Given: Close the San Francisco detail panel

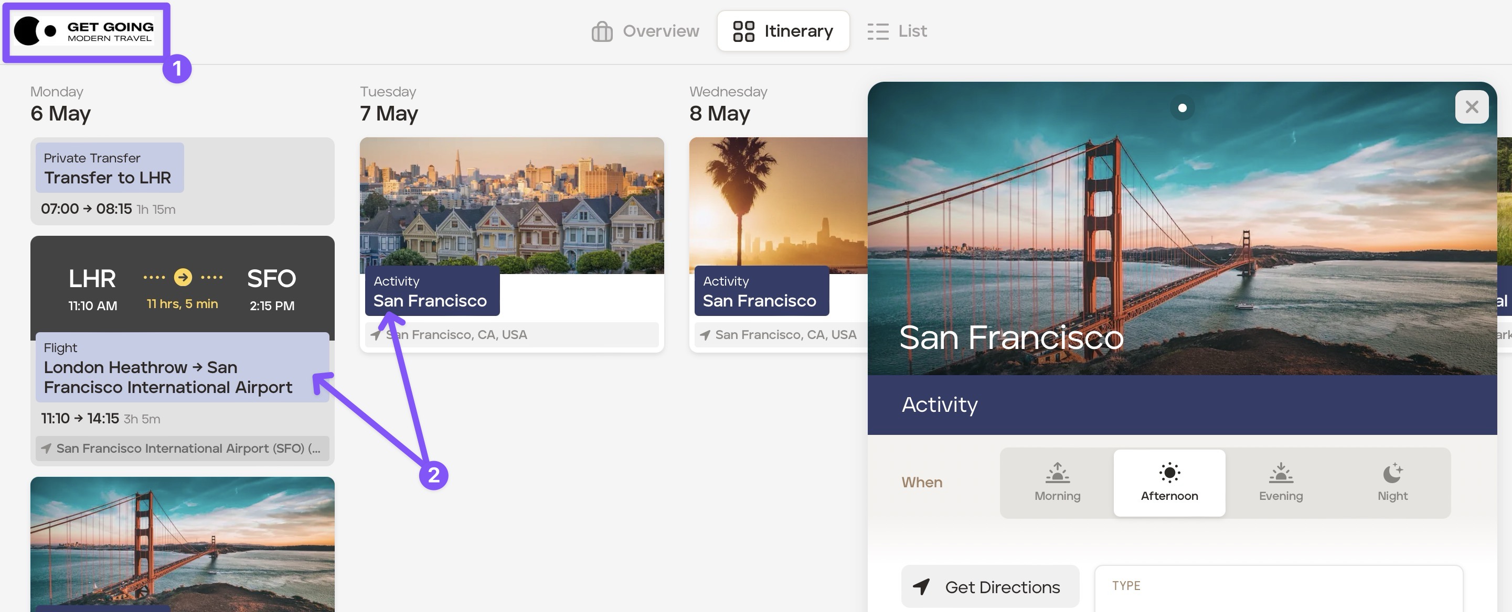Looking at the screenshot, I should click(x=1471, y=107).
